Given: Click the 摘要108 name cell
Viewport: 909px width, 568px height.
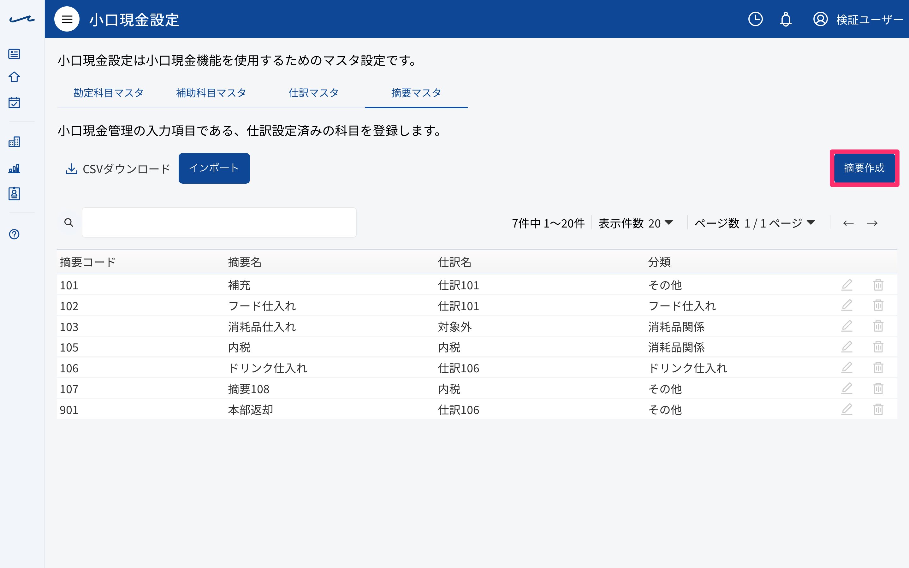Looking at the screenshot, I should [x=249, y=389].
